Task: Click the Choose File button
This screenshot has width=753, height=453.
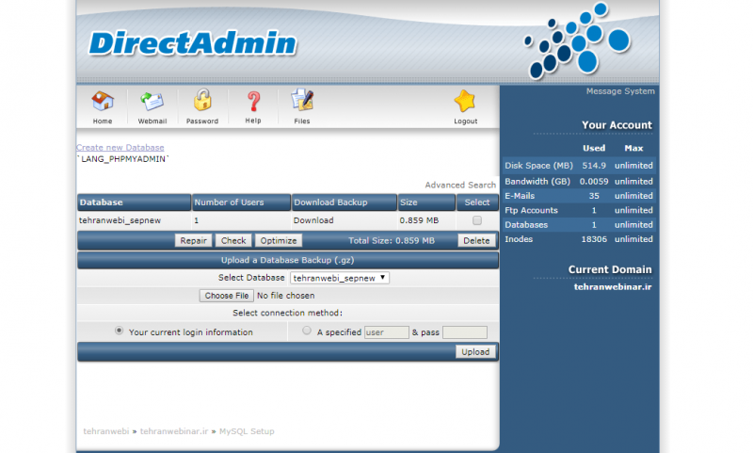Action: 226,296
